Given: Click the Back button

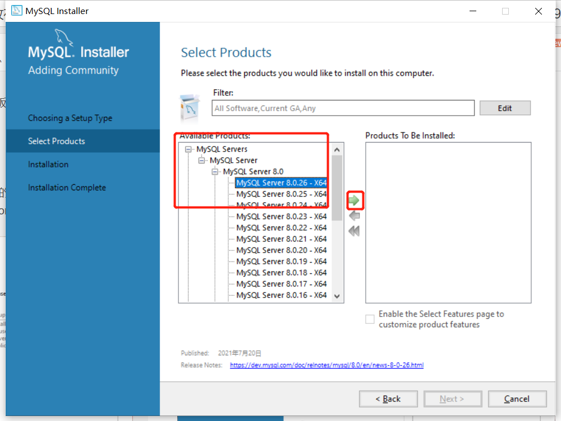Looking at the screenshot, I should [x=388, y=399].
